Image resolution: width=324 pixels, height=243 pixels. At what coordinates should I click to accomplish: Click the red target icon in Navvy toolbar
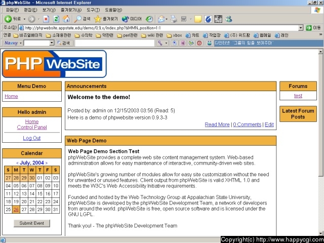click(199, 43)
